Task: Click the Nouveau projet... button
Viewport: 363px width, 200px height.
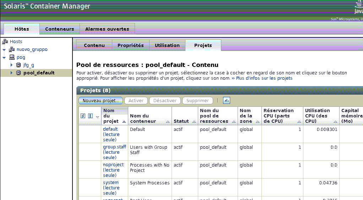Action: (101, 100)
